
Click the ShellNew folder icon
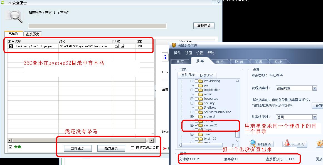[201, 107]
